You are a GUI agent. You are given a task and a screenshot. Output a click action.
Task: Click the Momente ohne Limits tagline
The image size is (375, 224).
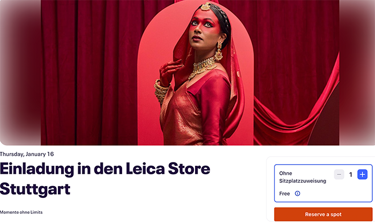pos(21,212)
